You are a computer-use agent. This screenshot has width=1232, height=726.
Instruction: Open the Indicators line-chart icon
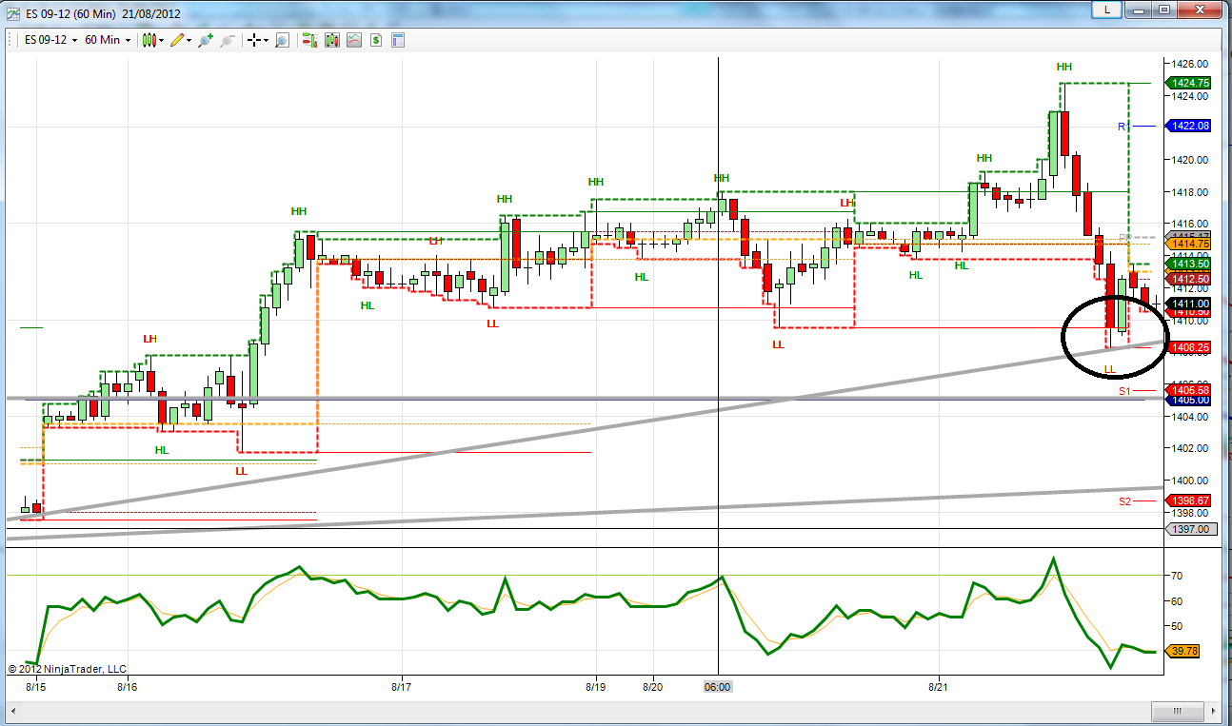[x=354, y=40]
